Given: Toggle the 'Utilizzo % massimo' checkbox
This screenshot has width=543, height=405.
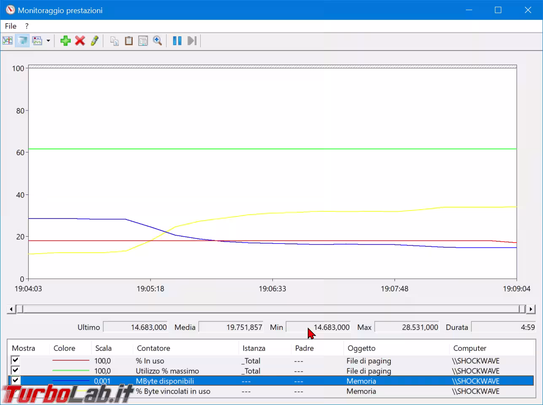Looking at the screenshot, I should 16,370.
